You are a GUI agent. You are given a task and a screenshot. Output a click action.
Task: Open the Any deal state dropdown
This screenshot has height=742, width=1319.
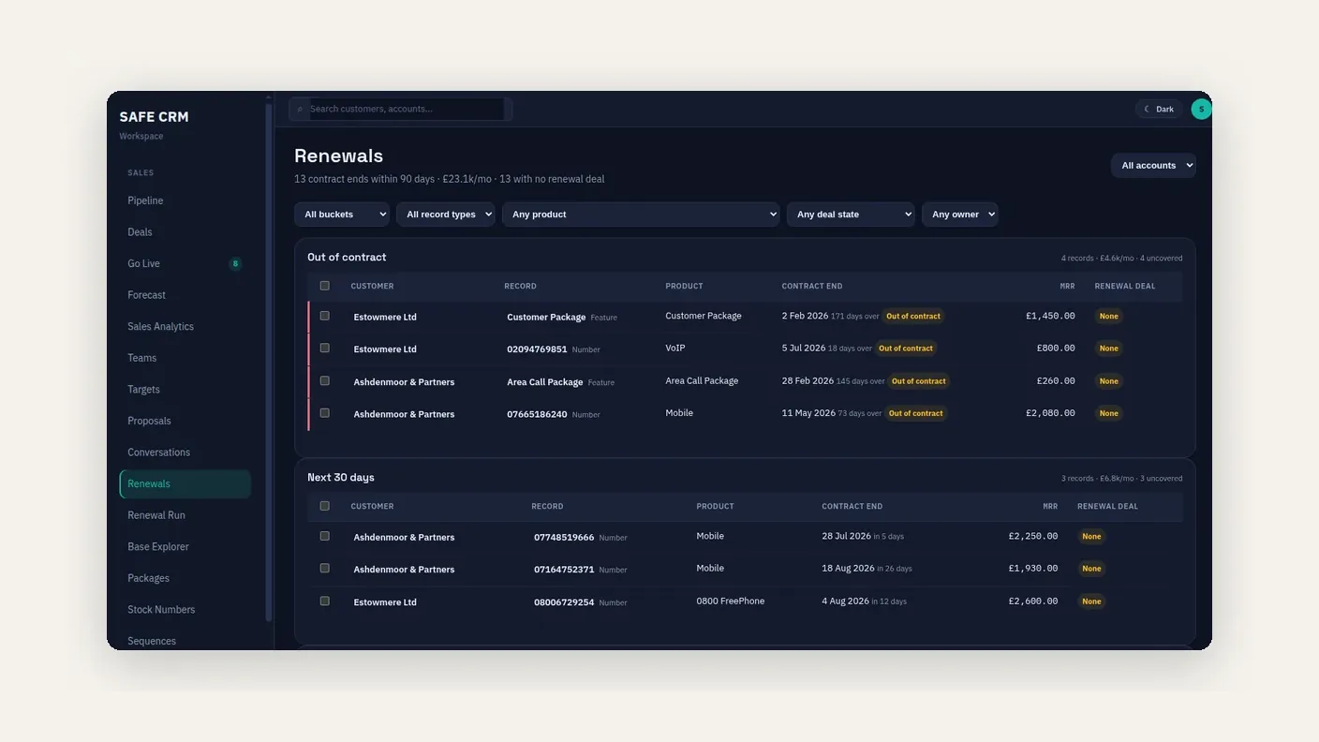(x=851, y=215)
